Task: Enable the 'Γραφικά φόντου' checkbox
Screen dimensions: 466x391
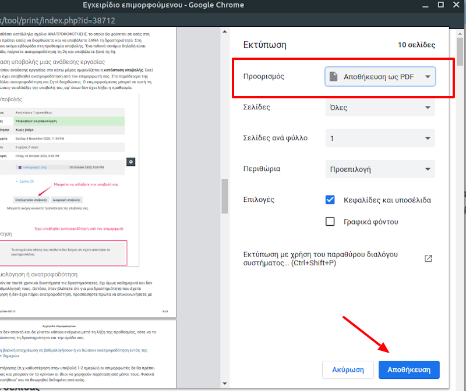Action: pyautogui.click(x=330, y=222)
